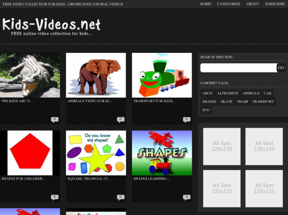The image size is (288, 215).
Task: Open comments bubble under Transport for Kids
Action: coord(187,120)
